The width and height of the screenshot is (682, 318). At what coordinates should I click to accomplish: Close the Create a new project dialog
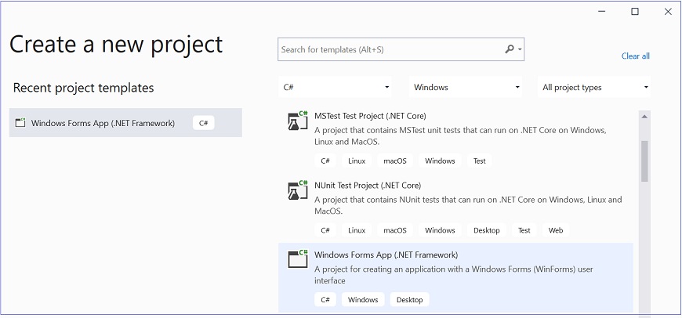(667, 11)
